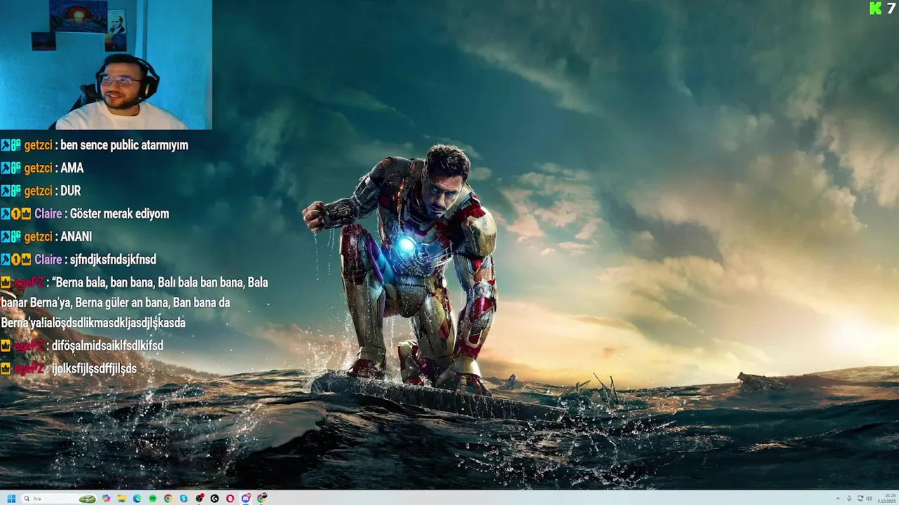Click the green Kick logo overlay
The width and height of the screenshot is (899, 505).
[x=875, y=8]
